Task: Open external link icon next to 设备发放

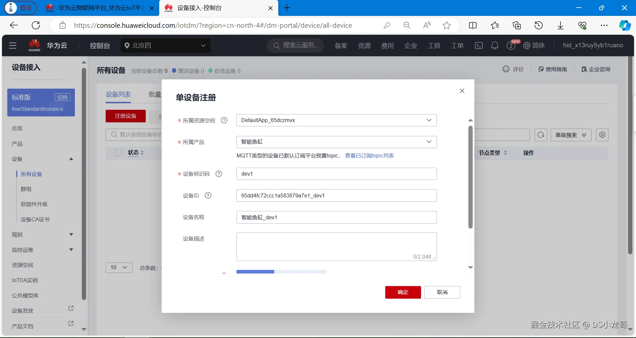Action: 71,308
